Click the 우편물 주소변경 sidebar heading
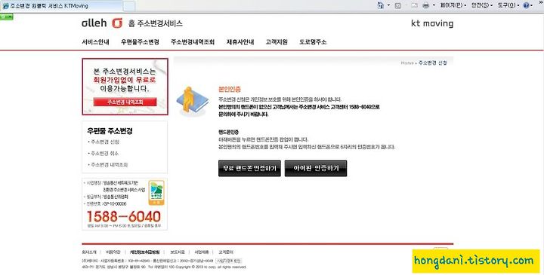 [x=110, y=131]
